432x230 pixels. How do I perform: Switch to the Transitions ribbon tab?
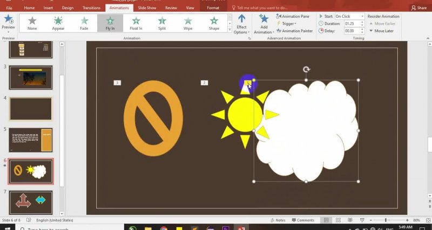[92, 8]
